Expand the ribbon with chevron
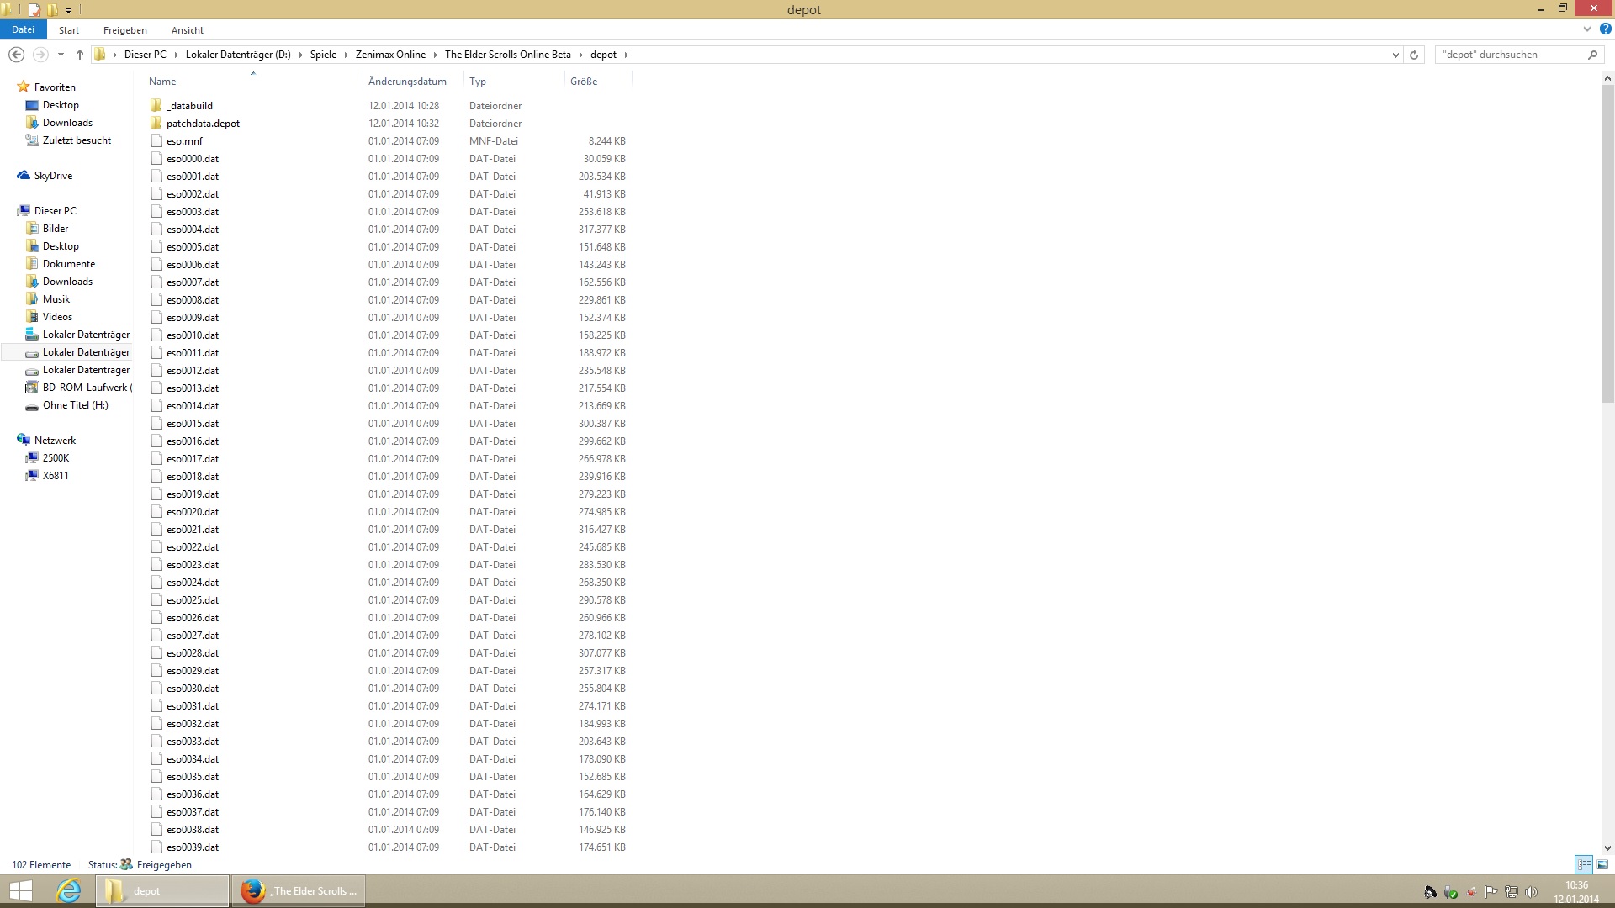 1587,29
